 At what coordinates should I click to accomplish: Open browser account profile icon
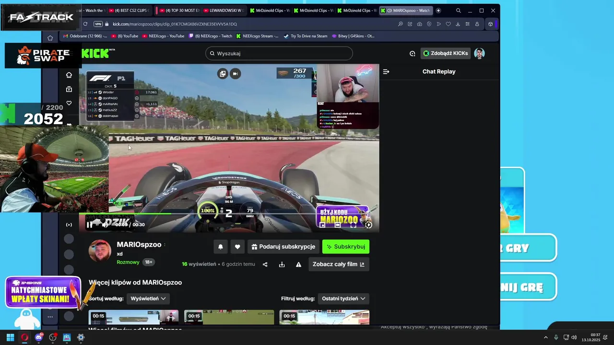(477, 24)
